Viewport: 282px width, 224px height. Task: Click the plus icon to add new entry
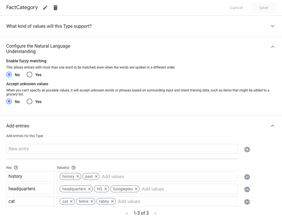pyautogui.click(x=247, y=150)
